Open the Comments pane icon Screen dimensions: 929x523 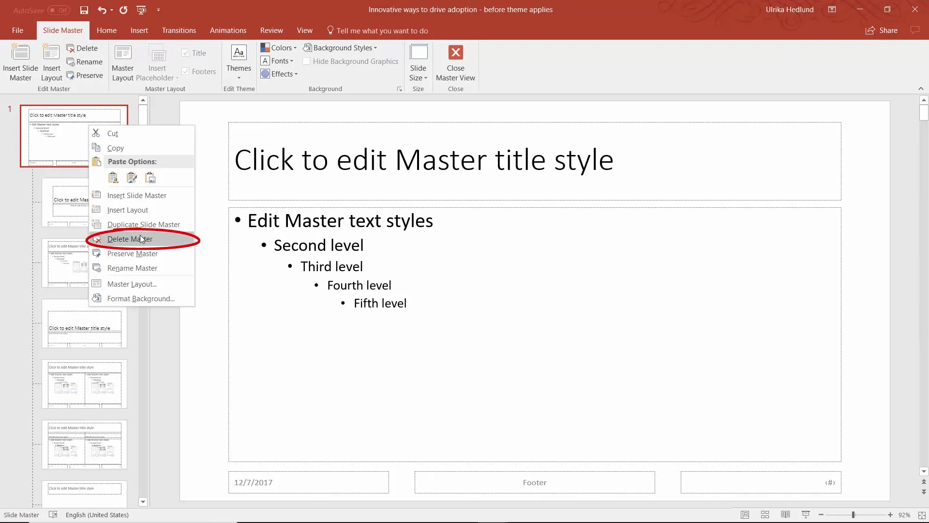coord(914,30)
